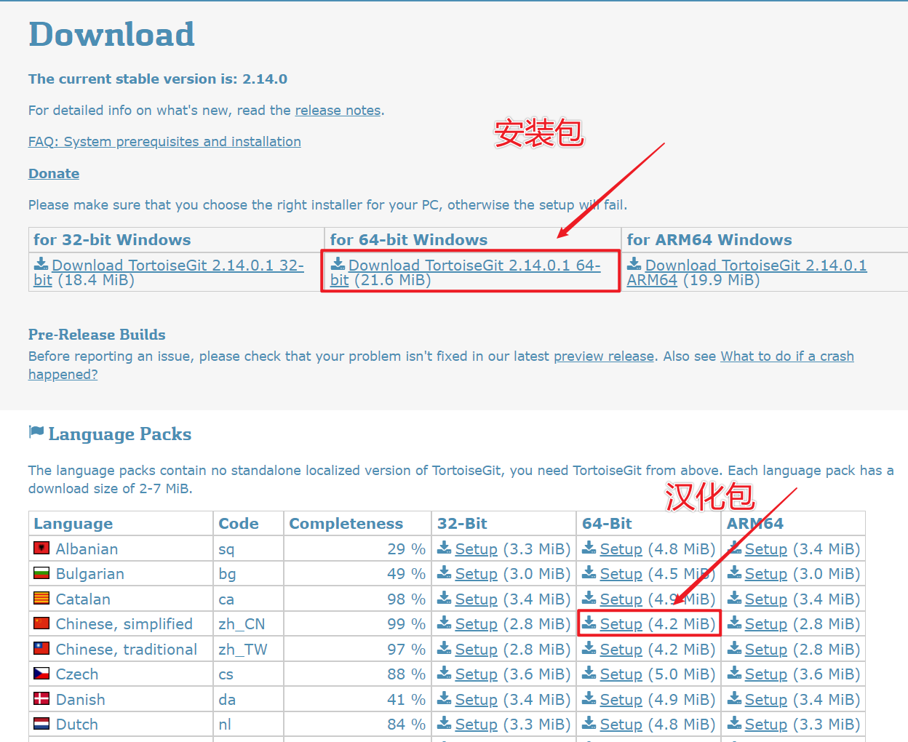908x742 pixels.
Task: Click Setup link for Dutch 32-Bit
Action: [476, 725]
